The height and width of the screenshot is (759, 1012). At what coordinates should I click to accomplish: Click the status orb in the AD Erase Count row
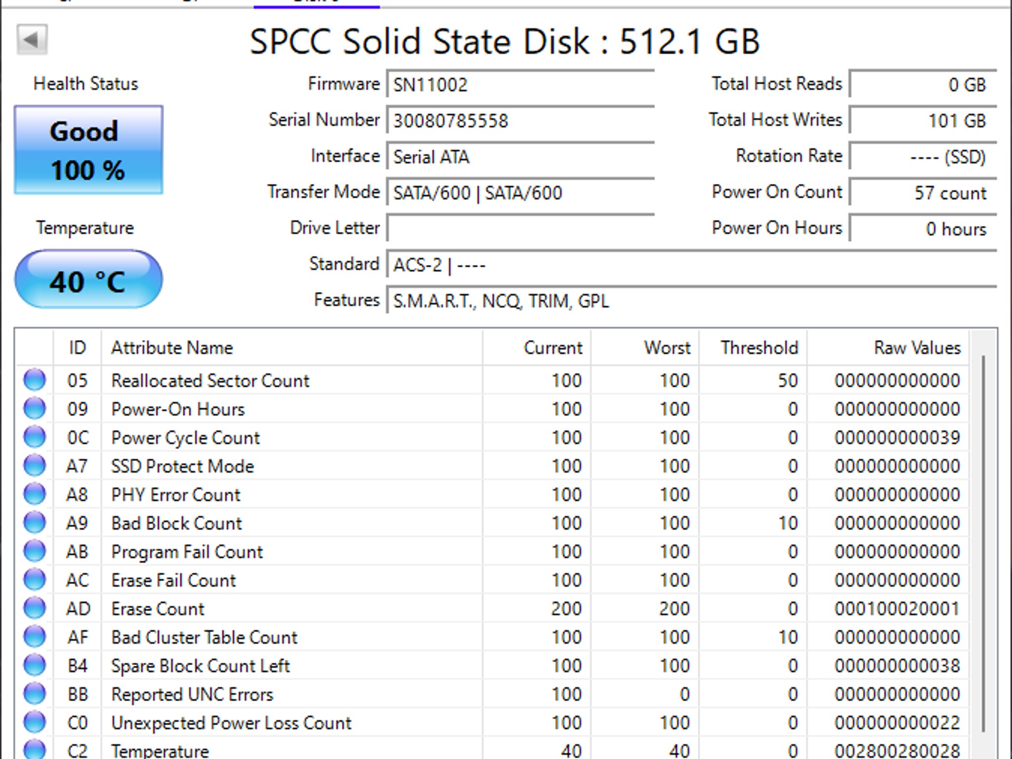click(35, 608)
